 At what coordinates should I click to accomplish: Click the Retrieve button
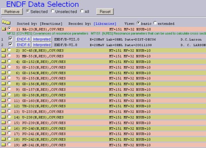[12, 12]
